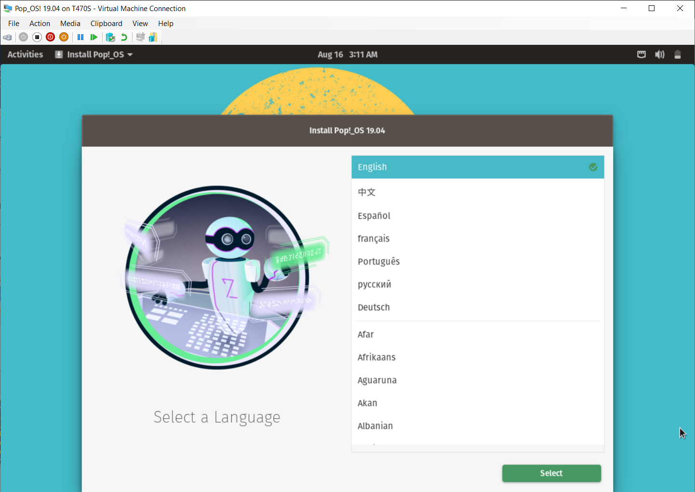Click the green Revert arrow icon

pyautogui.click(x=124, y=37)
